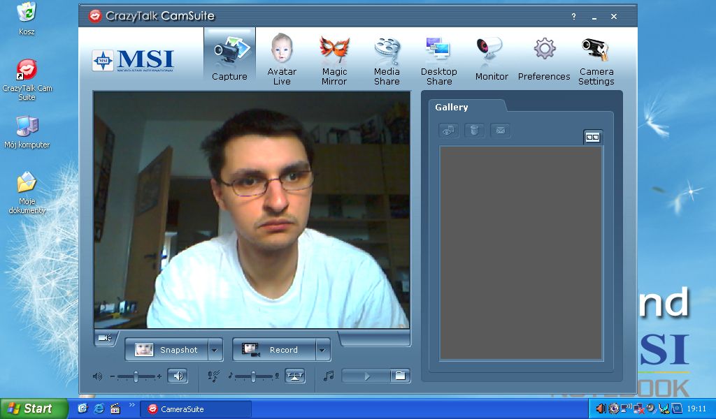The image size is (716, 419).
Task: Delete a gallery item with the trash icon
Action: [475, 131]
